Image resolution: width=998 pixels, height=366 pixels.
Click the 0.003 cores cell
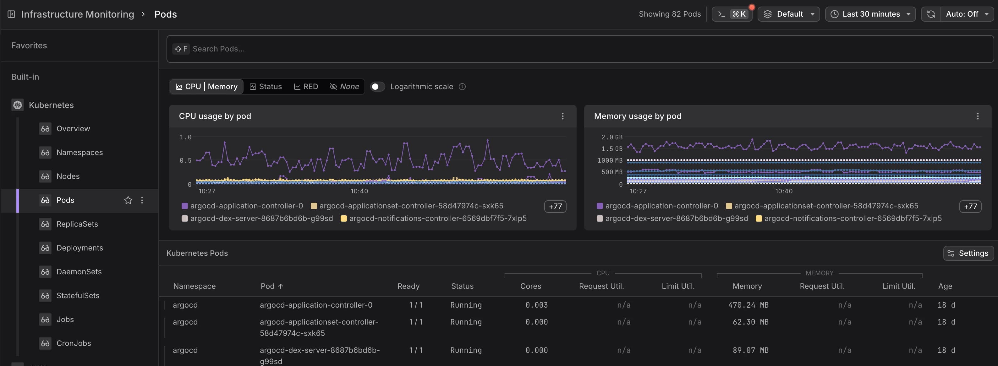[x=537, y=305]
